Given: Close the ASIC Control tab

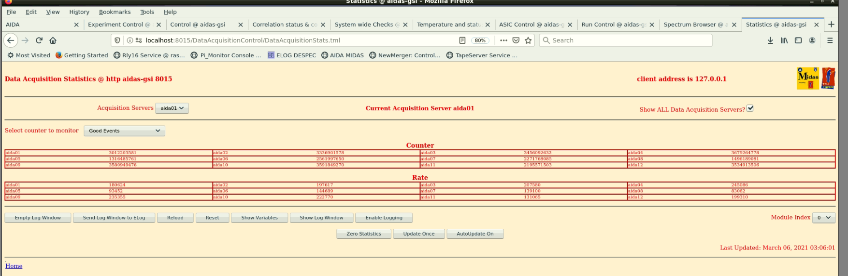Looking at the screenshot, I should pos(570,25).
